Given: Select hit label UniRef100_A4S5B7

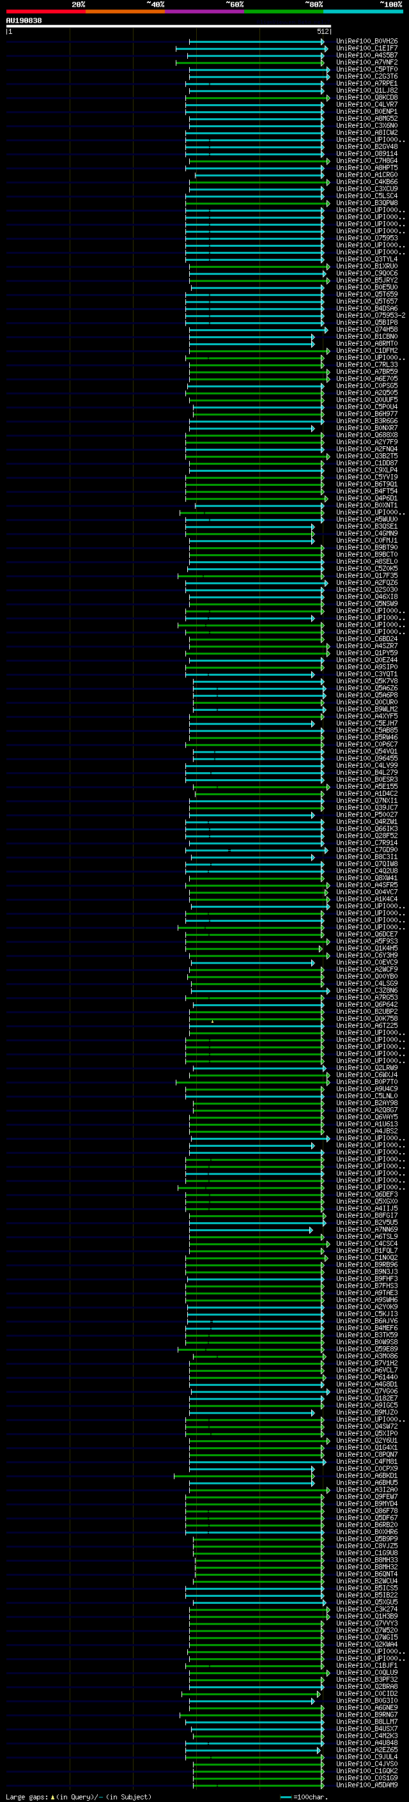Looking at the screenshot, I should [366, 55].
